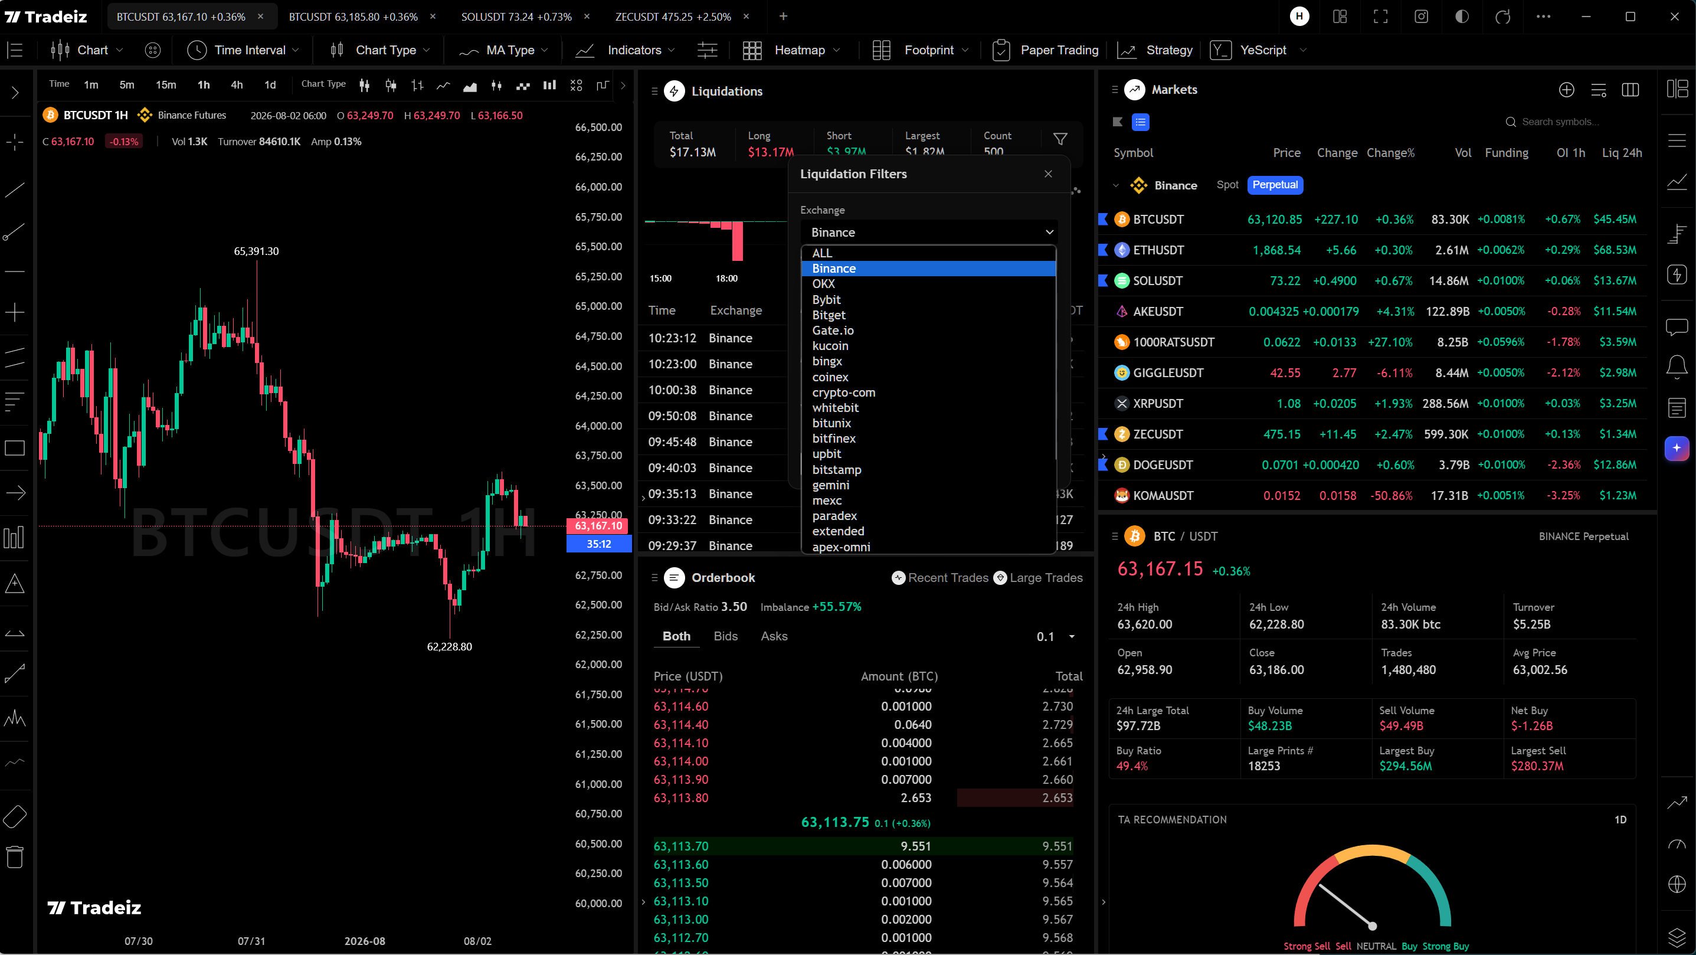The width and height of the screenshot is (1696, 955).
Task: Open the Chart dropdown in toolbar
Action: [x=87, y=50]
